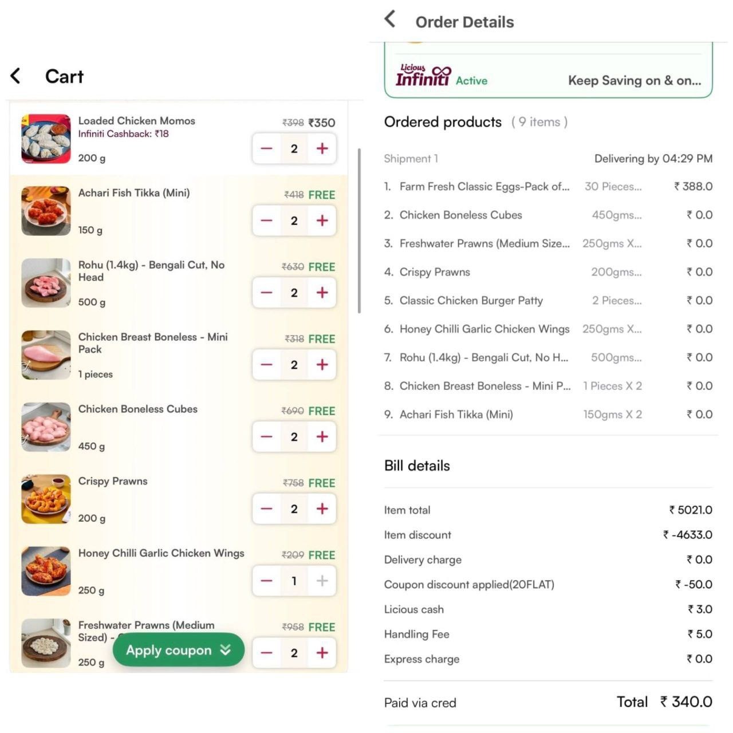Decrease Loaded Chicken Momos quantity

(x=267, y=149)
